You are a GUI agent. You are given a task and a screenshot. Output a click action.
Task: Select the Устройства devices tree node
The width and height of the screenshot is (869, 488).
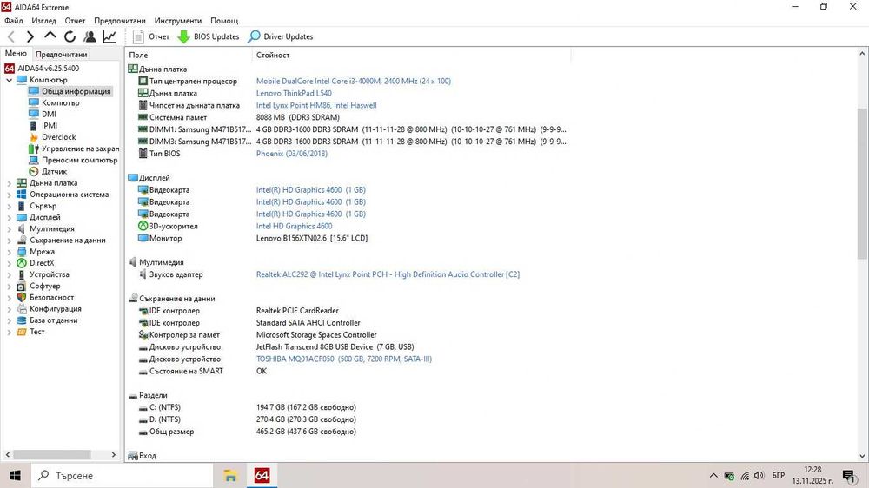click(x=43, y=274)
